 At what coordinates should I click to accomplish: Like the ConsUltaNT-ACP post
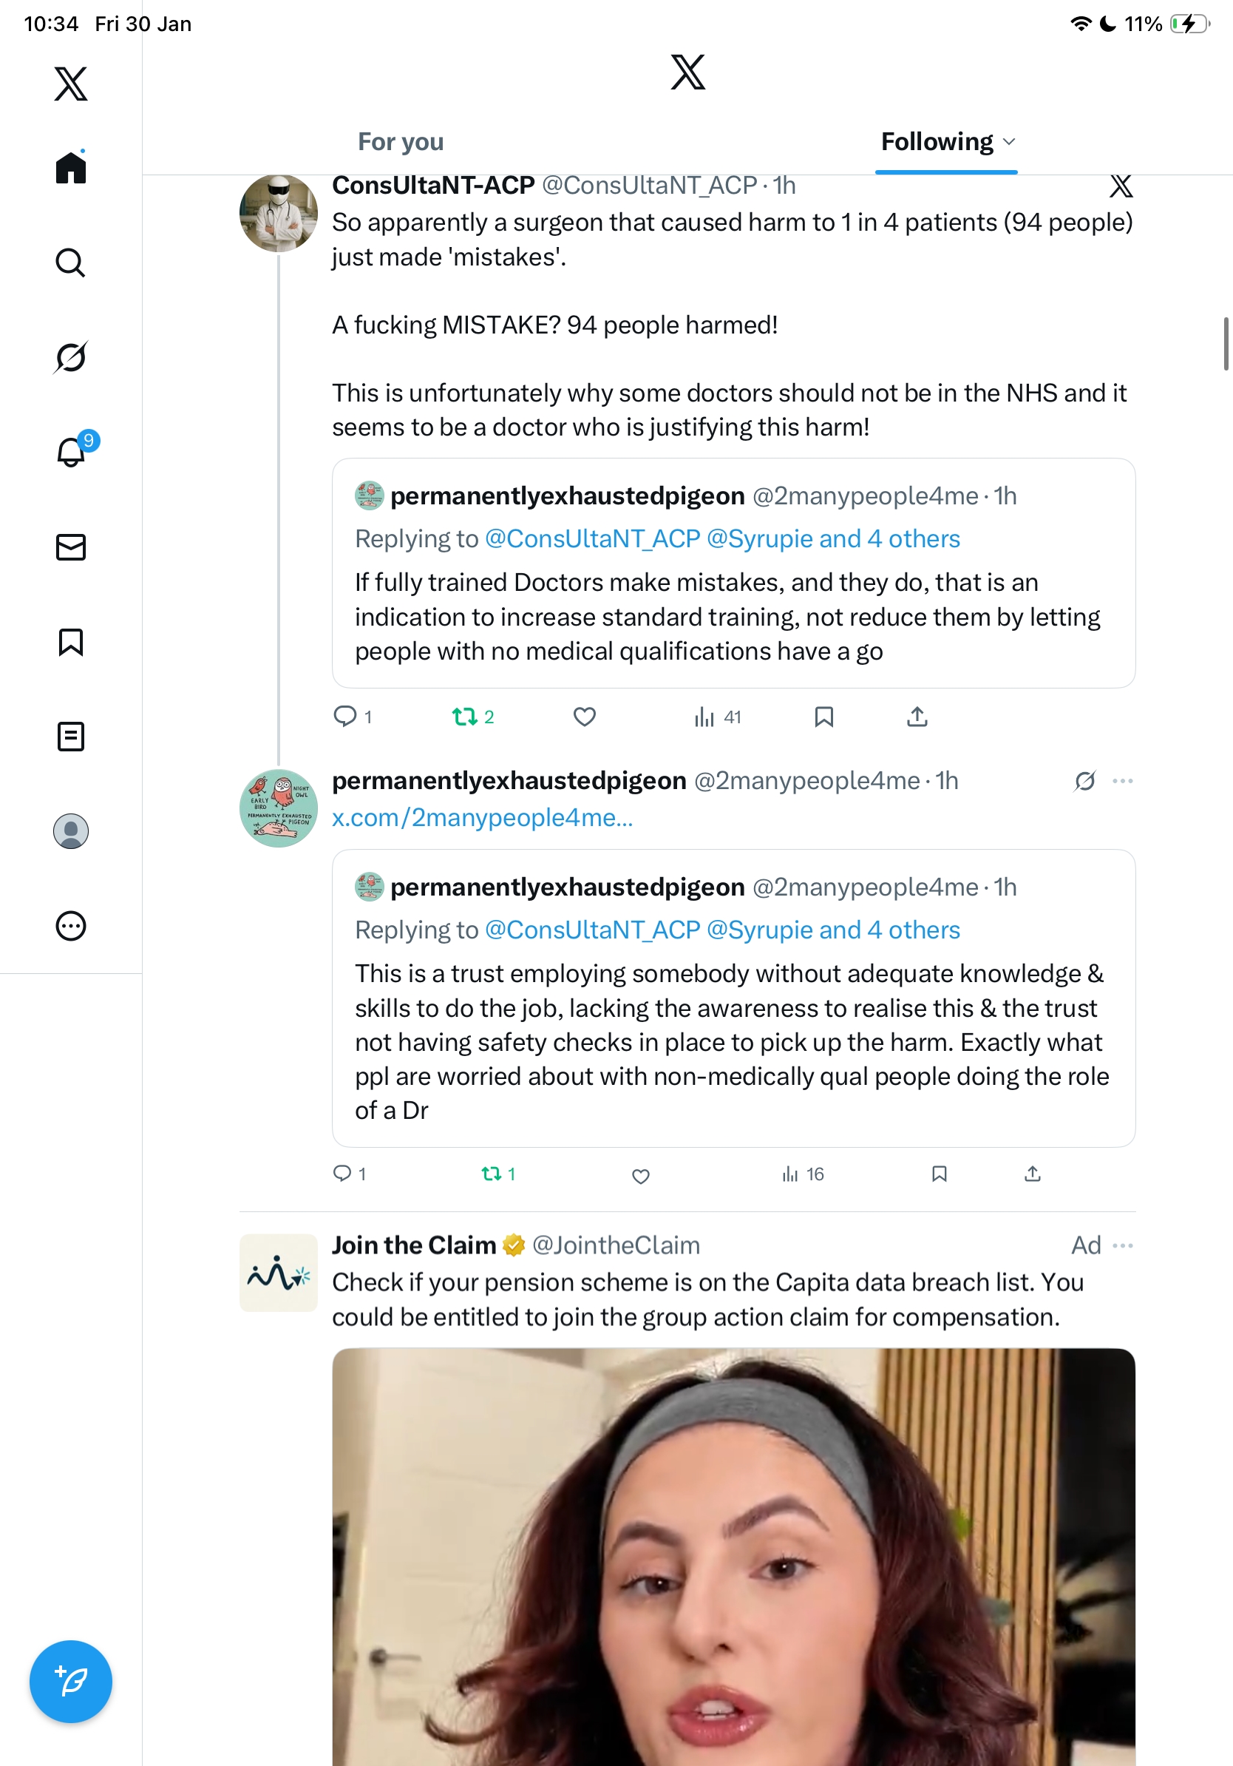584,717
